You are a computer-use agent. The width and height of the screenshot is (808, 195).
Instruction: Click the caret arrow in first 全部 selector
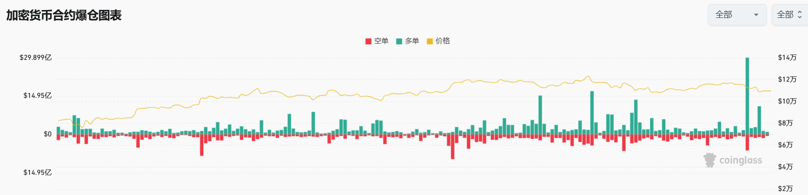[x=756, y=15]
